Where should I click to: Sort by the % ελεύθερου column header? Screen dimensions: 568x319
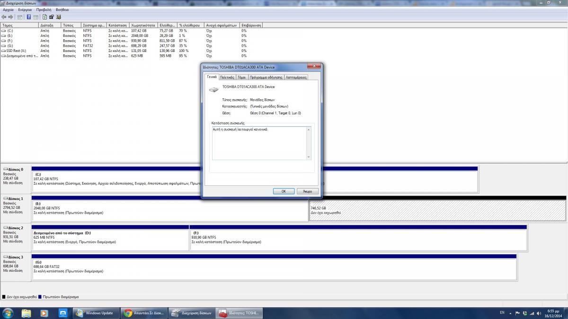point(191,25)
